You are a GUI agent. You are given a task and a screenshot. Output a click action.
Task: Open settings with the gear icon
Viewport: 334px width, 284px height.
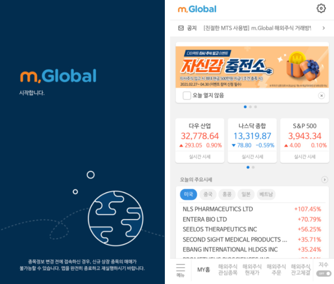tap(321, 9)
